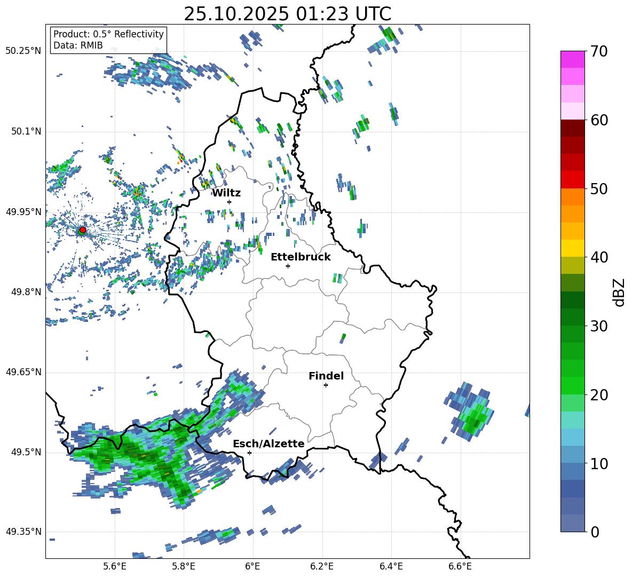The height and width of the screenshot is (577, 632).
Task: Click the 49.65°N latitude label
Action: click(23, 372)
